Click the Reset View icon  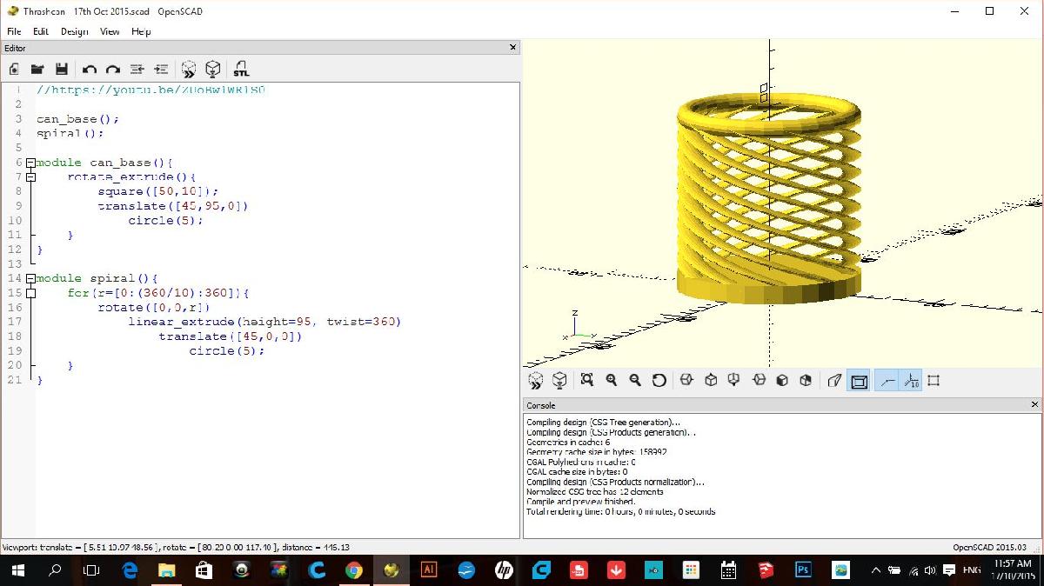(x=659, y=381)
